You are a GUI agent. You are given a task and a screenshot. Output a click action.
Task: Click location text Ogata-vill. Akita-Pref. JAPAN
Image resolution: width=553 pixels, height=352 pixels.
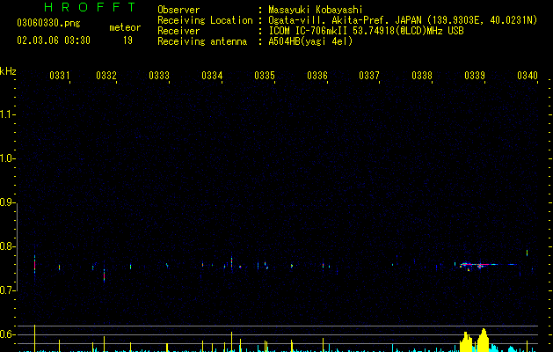[345, 20]
